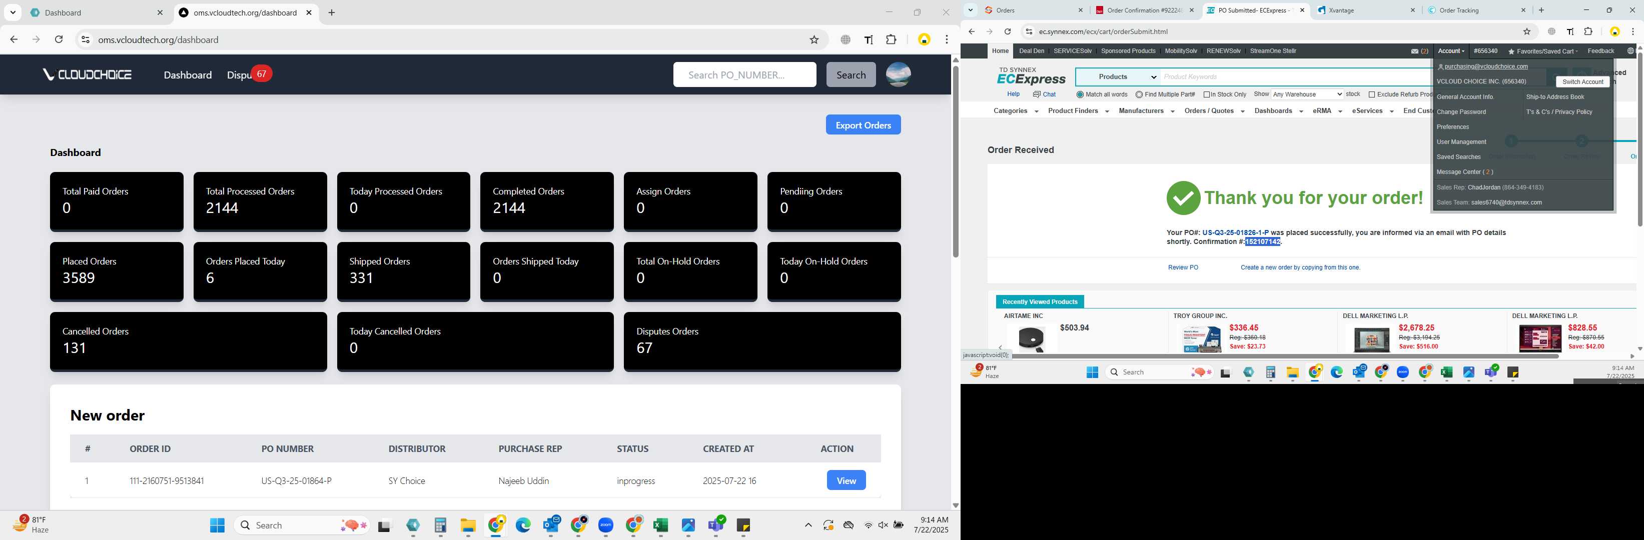Focus the Product Keywords search field
Screen dimensions: 1644x540
[x=1296, y=77]
